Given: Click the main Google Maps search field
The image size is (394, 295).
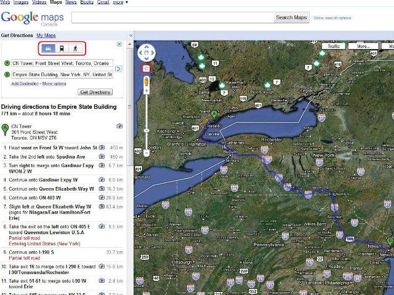Looking at the screenshot, I should (x=172, y=18).
